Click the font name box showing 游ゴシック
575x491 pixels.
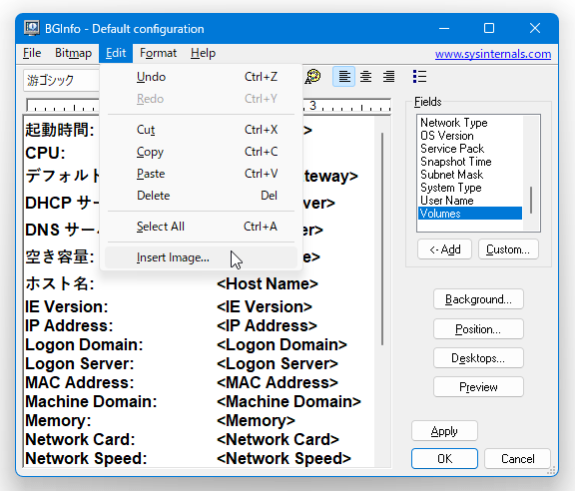(x=61, y=80)
